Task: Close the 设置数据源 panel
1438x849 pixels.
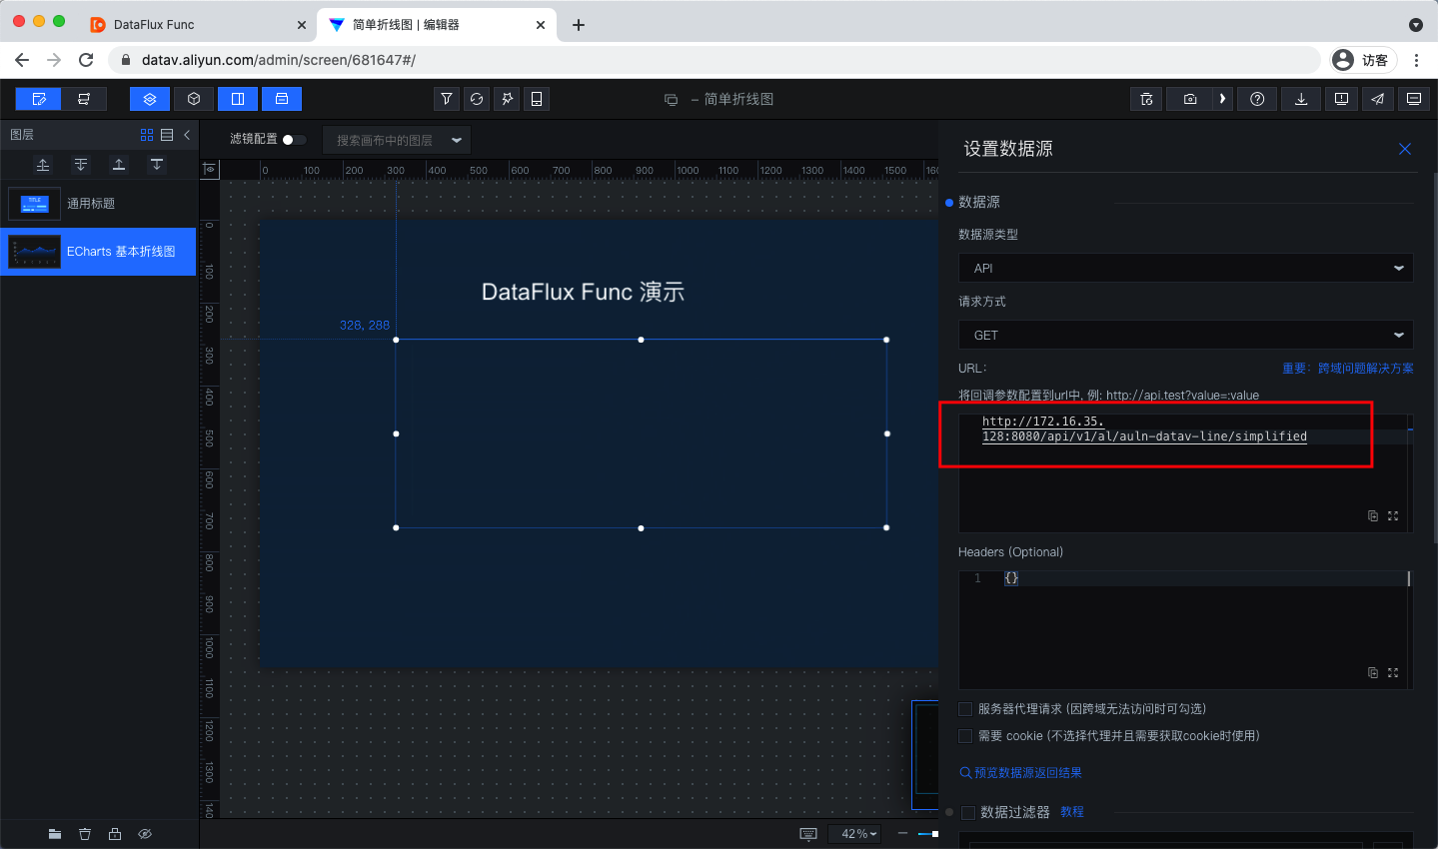Action: click(1405, 149)
